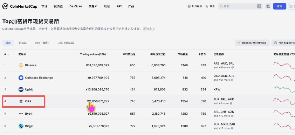Click the 平均流动性 column header
295x135 pixels.
[129, 54]
